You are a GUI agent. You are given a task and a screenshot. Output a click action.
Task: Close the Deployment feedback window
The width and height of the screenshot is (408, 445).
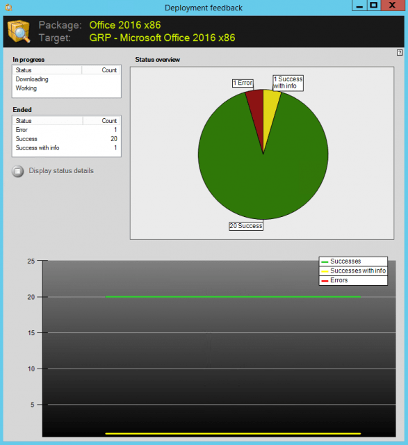click(393, 6)
